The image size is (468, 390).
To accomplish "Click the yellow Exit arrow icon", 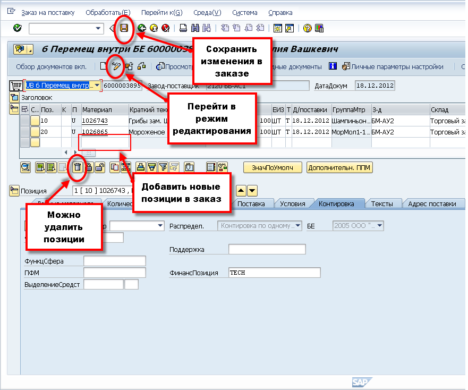I will (154, 28).
